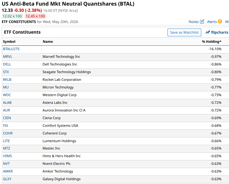
Task: Open GLXY Galaxy Digital symbol
Action: click(x=7, y=179)
